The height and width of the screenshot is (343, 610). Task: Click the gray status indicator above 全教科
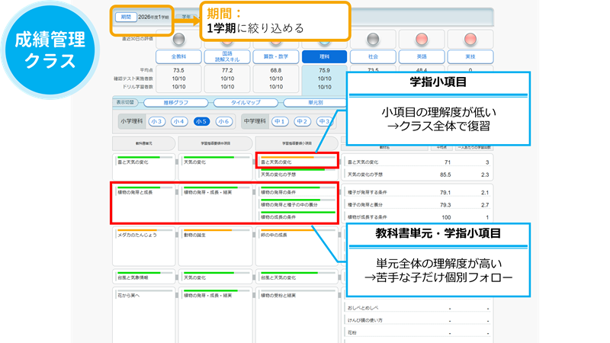point(178,39)
